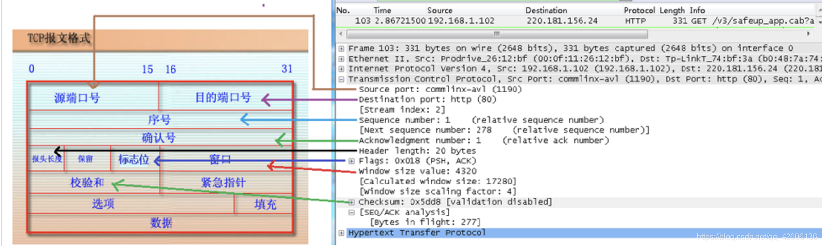The height and width of the screenshot is (246, 822).
Task: Select the Destination port: http (80) line
Action: pos(427,99)
